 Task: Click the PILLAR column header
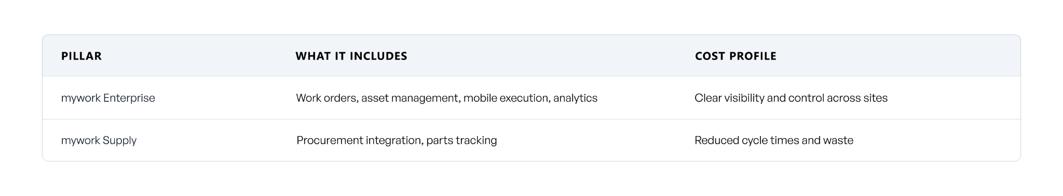81,56
